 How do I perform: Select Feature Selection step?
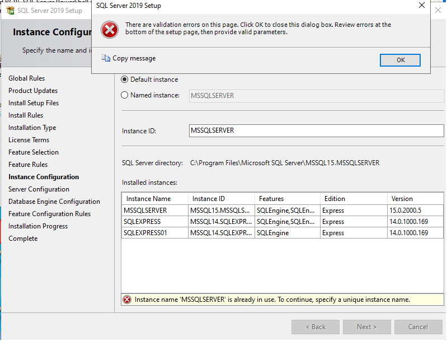point(34,152)
